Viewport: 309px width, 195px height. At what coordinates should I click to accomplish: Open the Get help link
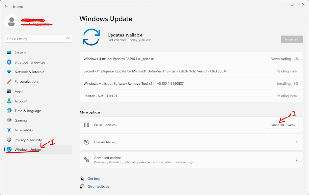(94, 179)
